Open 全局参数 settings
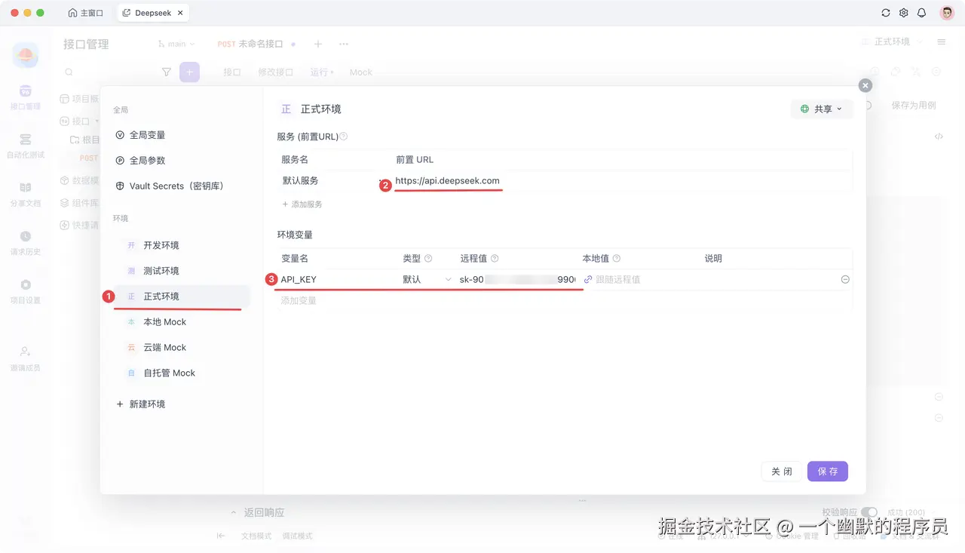 tap(147, 161)
